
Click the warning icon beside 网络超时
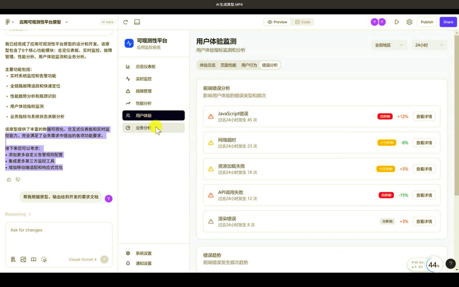point(211,143)
